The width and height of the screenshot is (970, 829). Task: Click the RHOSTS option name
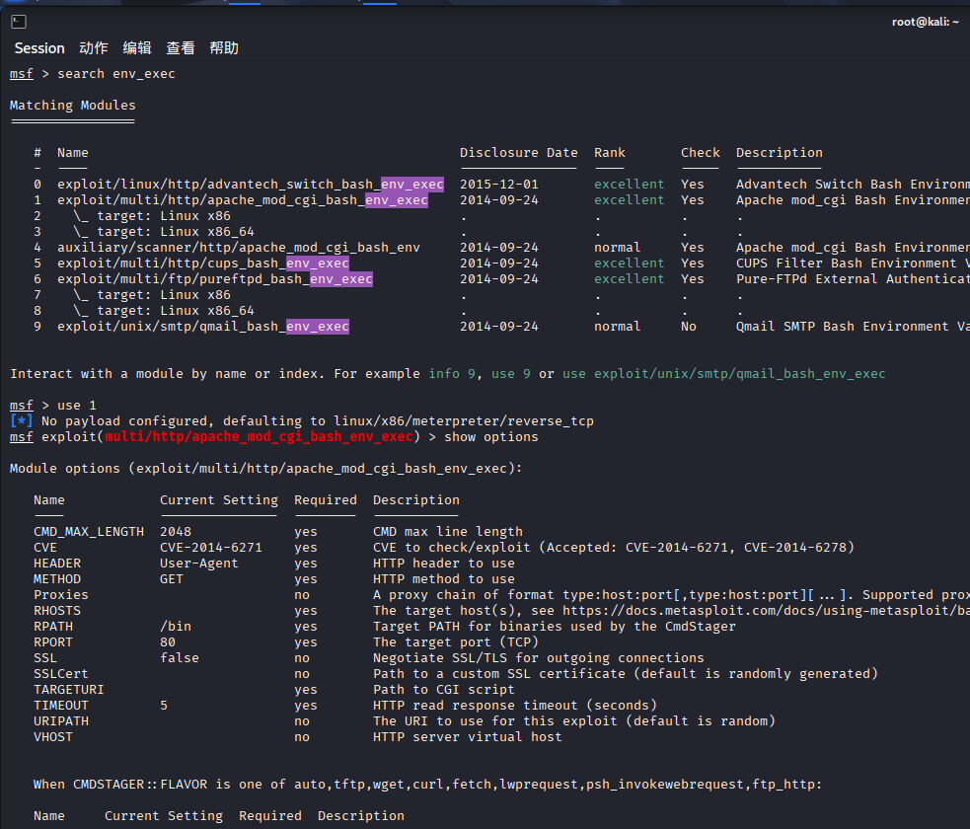tap(57, 611)
